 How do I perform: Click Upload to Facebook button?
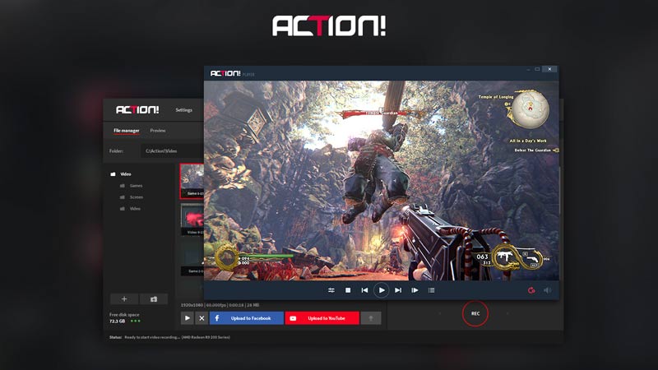point(246,318)
